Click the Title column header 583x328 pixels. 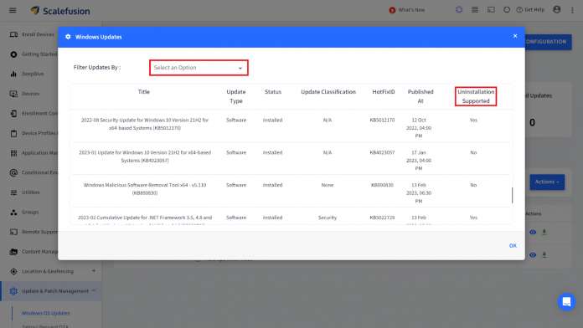(x=144, y=92)
